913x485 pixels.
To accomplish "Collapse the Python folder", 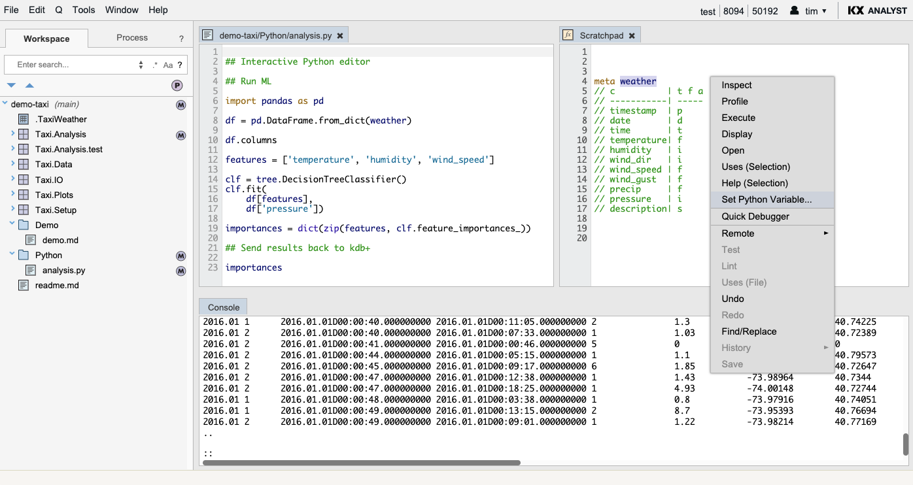I will pos(12,255).
